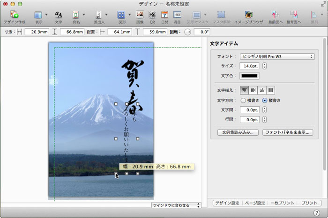Open the フォント dropdown ヒラギノ明朝 Pro W3
Viewport: 328px width, 218px height.
(277, 57)
